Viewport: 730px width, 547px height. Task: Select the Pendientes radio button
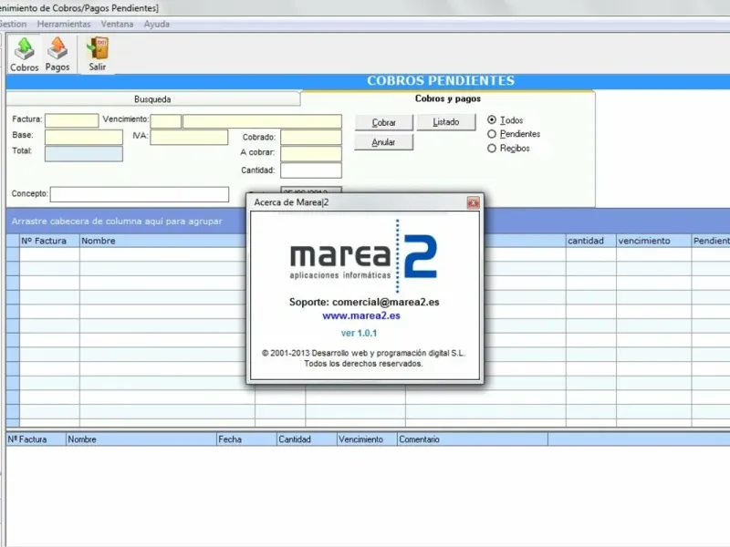[492, 134]
